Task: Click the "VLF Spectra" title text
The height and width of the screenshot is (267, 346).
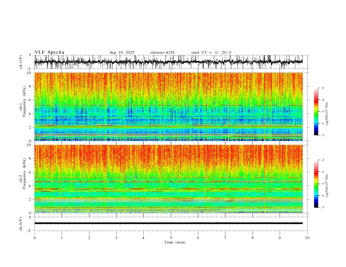Action: coord(49,52)
